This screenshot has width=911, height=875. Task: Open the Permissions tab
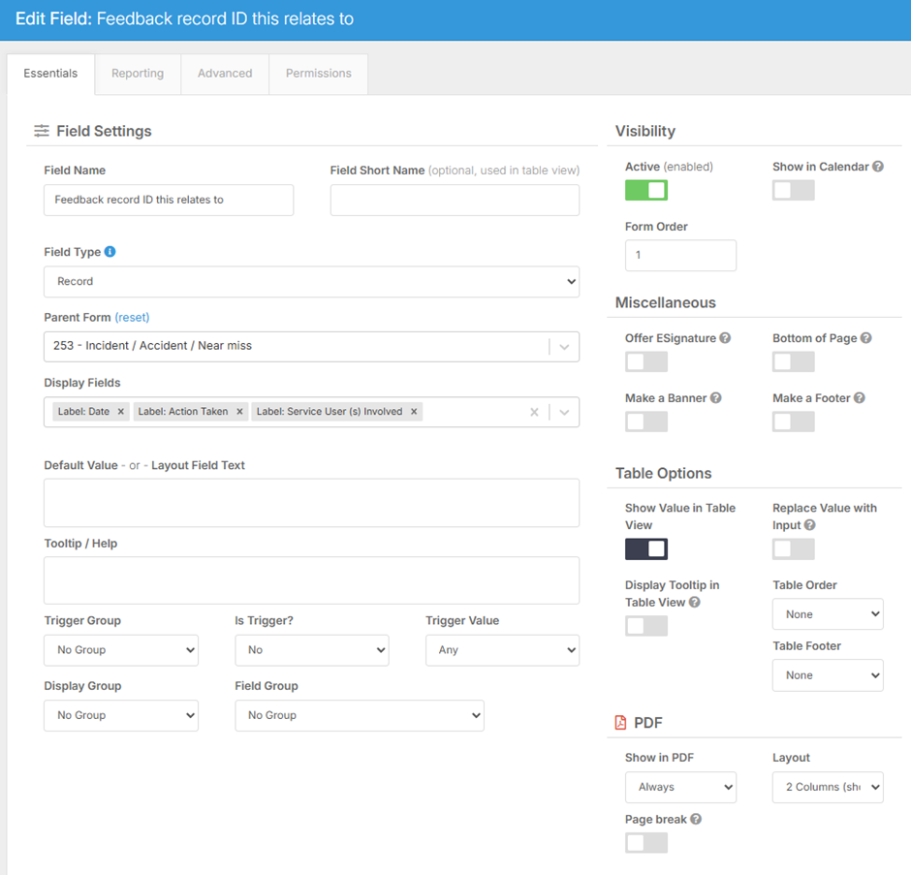318,74
